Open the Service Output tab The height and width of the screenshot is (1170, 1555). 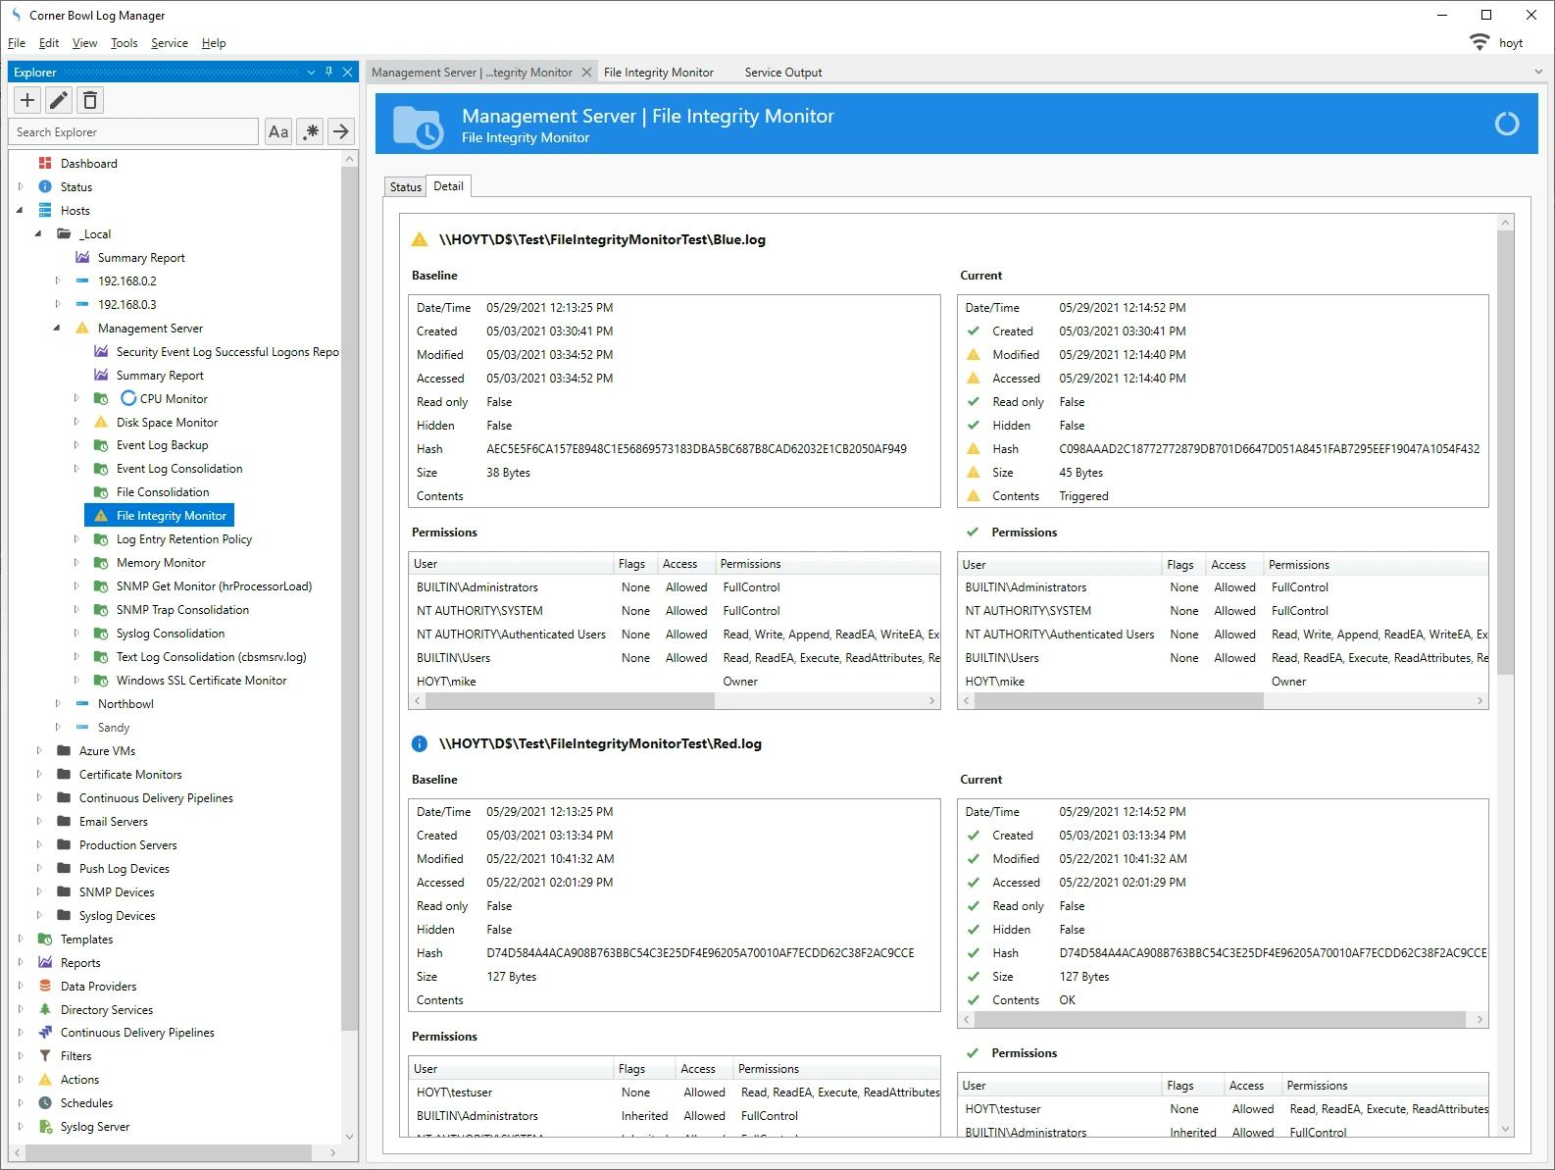(x=782, y=73)
